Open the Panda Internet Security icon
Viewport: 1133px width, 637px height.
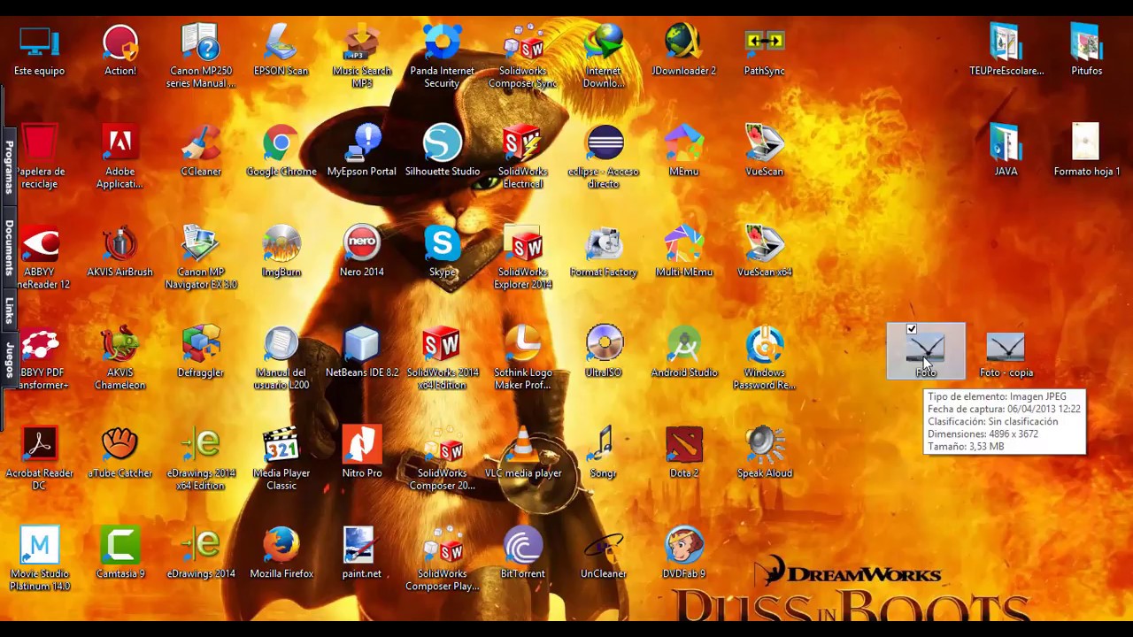click(x=443, y=42)
